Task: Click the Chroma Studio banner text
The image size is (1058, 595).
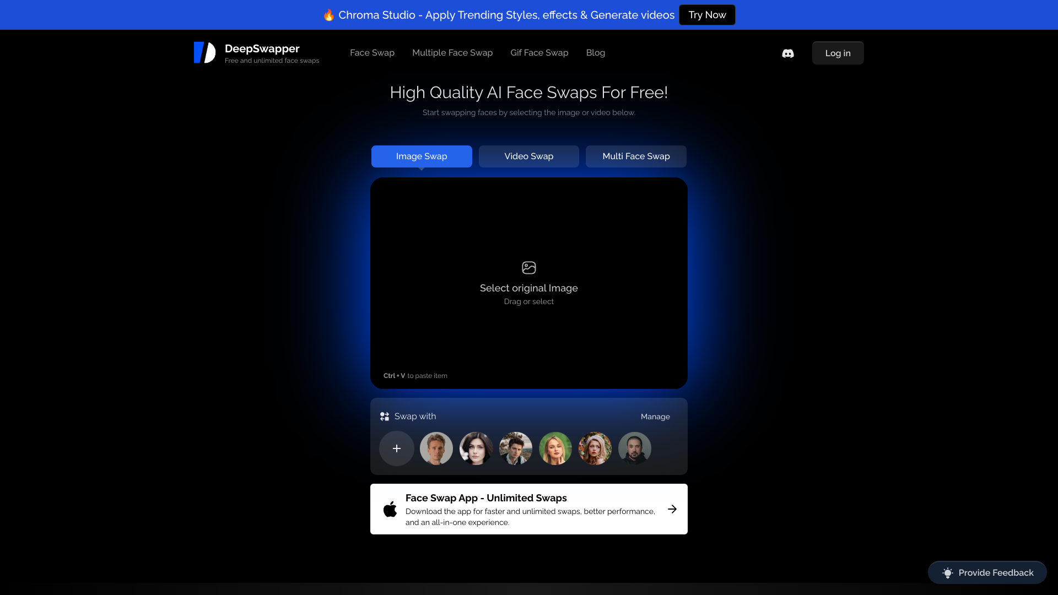Action: pyautogui.click(x=506, y=15)
